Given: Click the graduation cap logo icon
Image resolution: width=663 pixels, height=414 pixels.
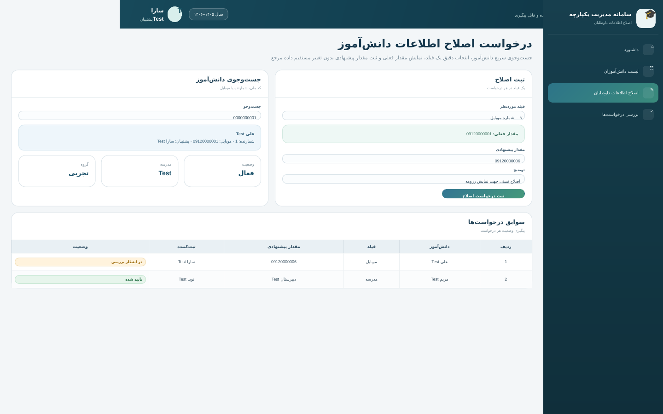Looking at the screenshot, I should tap(646, 18).
